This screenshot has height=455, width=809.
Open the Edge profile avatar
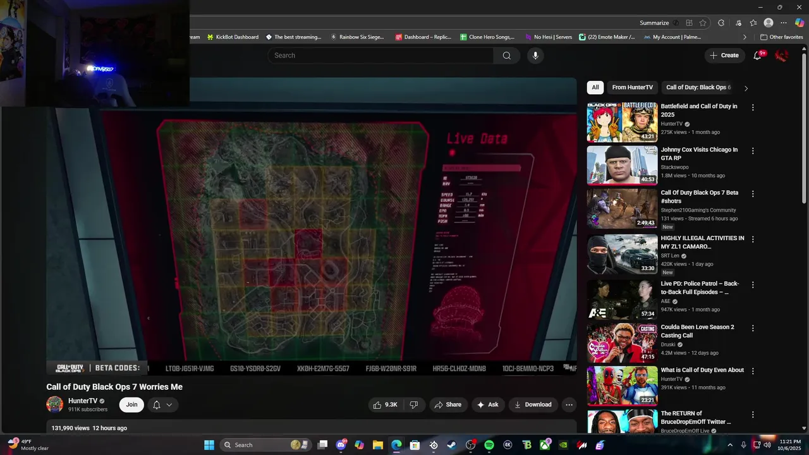tap(769, 23)
